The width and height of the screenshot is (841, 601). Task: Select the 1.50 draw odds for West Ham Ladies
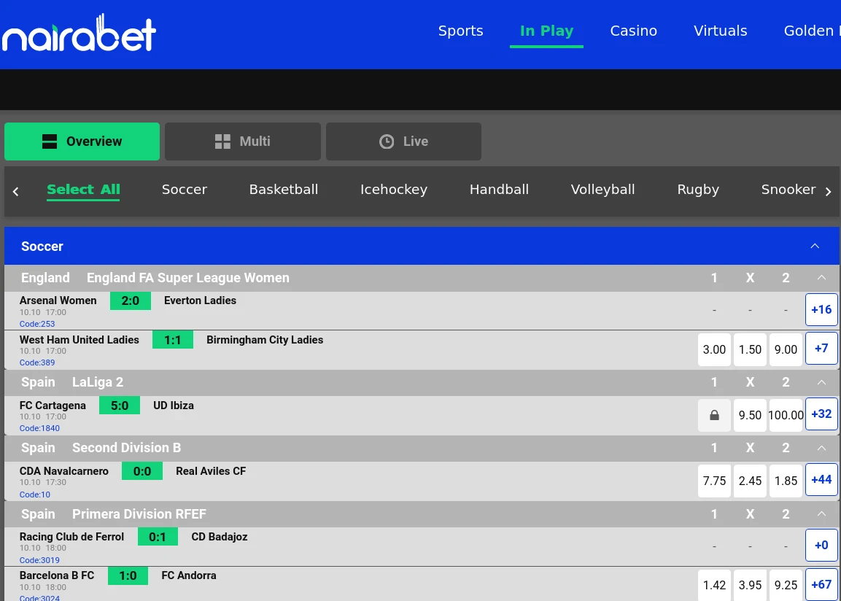click(x=750, y=349)
